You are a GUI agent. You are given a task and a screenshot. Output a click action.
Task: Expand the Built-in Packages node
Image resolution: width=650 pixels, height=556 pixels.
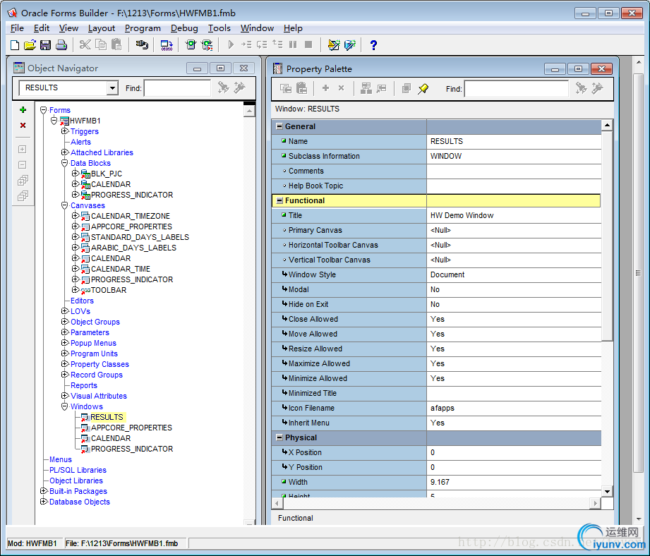coord(43,490)
